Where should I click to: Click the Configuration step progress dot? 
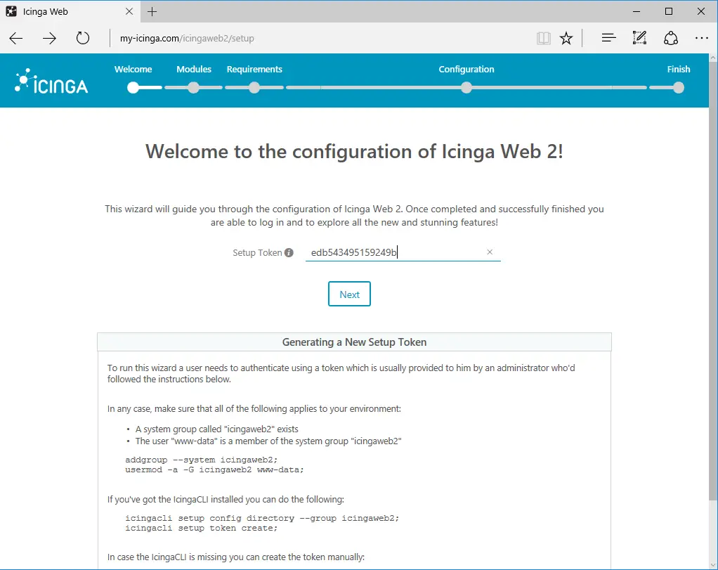466,88
